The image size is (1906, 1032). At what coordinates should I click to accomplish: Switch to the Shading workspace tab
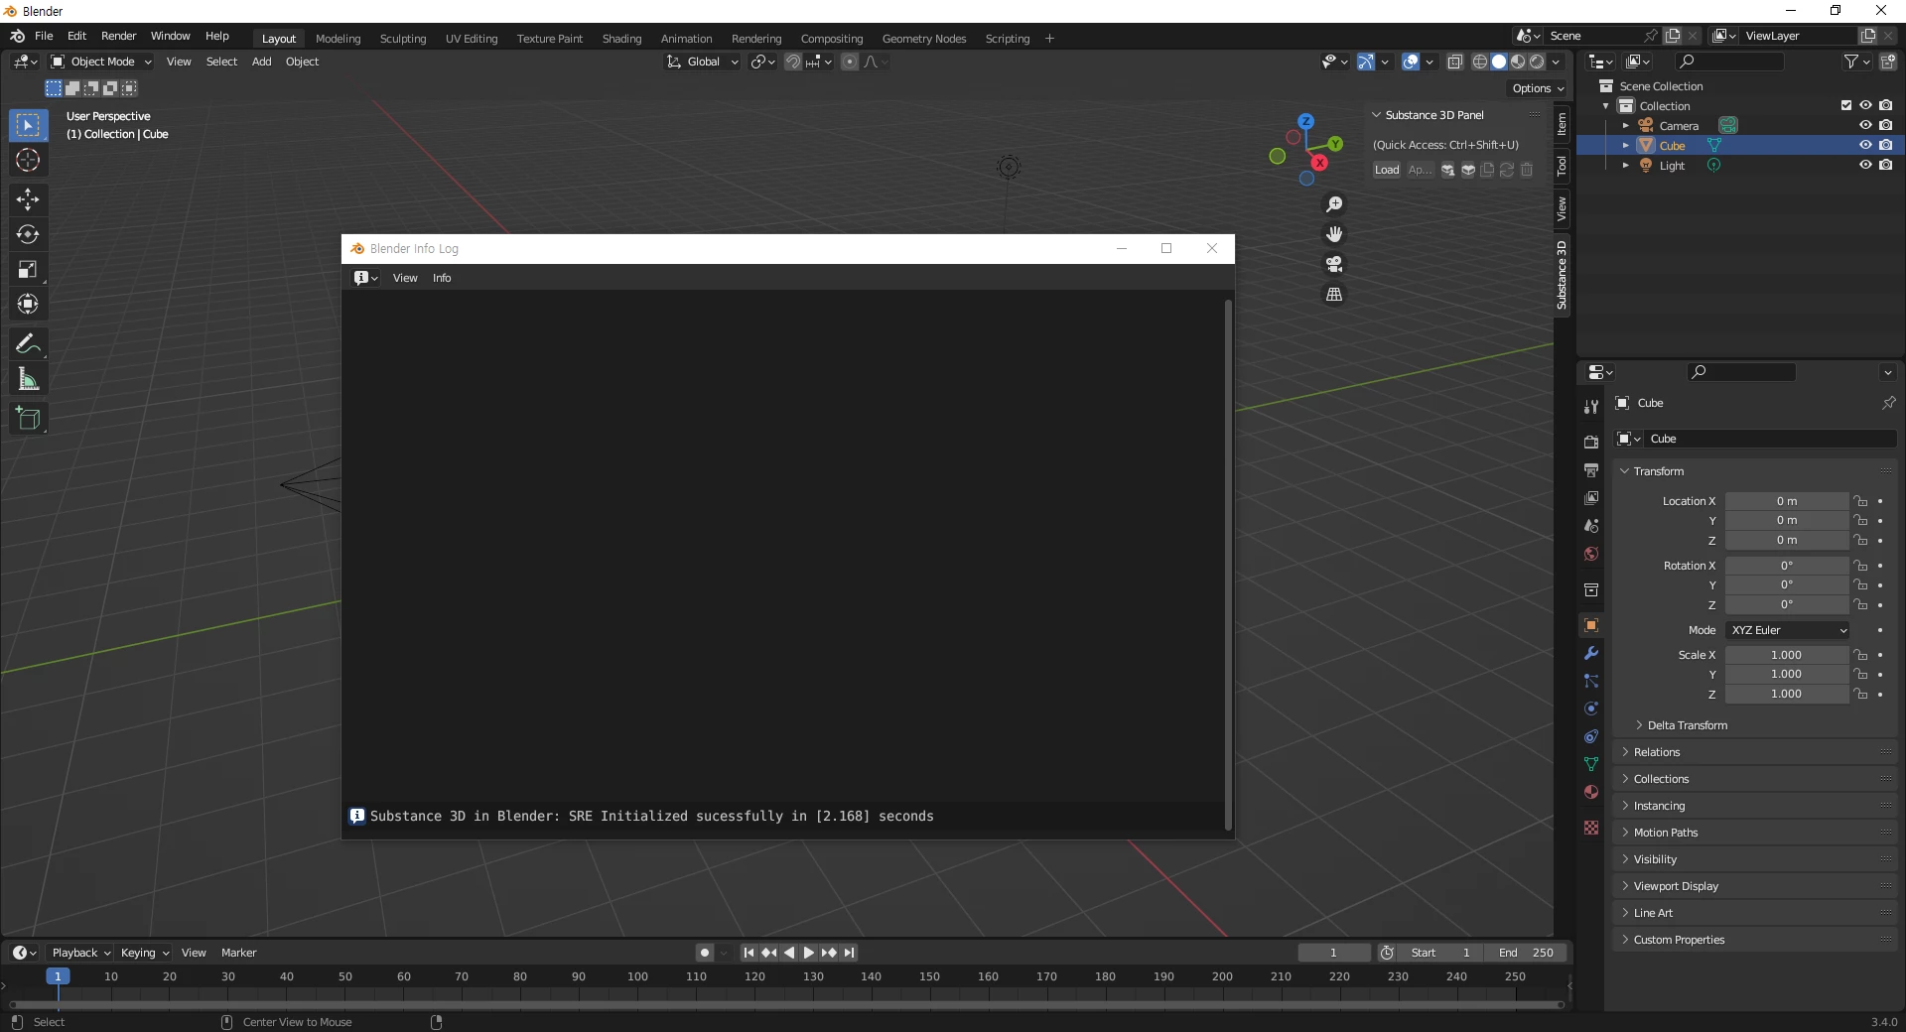point(621,39)
